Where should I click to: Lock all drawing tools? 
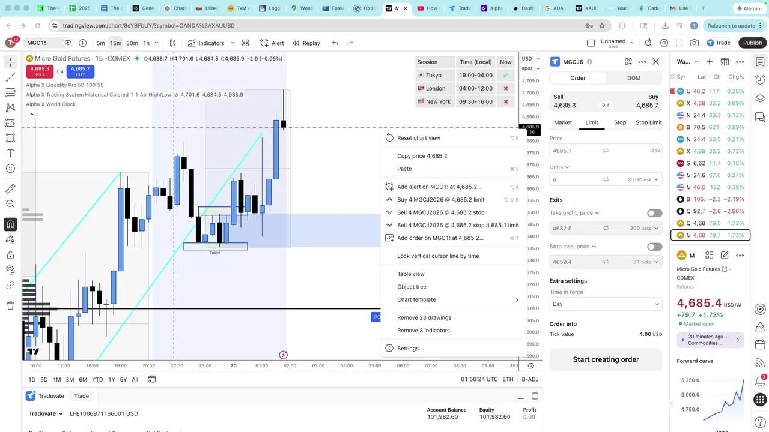(x=10, y=255)
